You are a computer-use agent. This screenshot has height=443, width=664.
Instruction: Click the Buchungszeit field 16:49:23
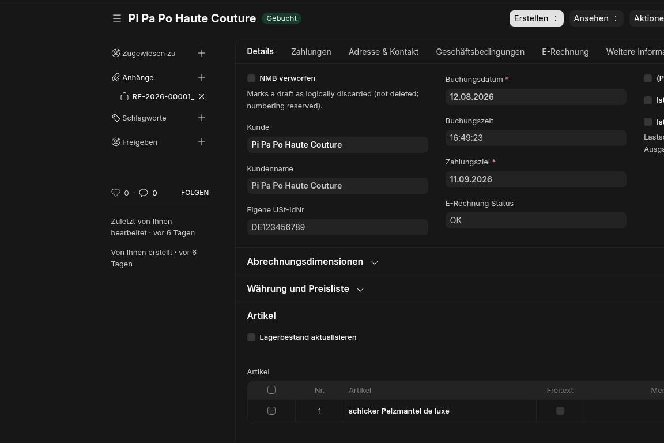pos(535,138)
